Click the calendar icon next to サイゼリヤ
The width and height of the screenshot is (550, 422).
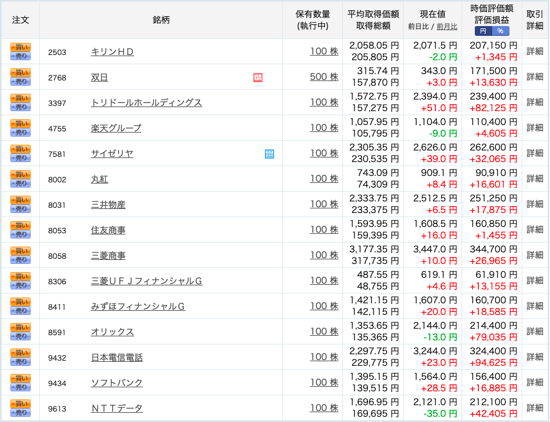[270, 154]
